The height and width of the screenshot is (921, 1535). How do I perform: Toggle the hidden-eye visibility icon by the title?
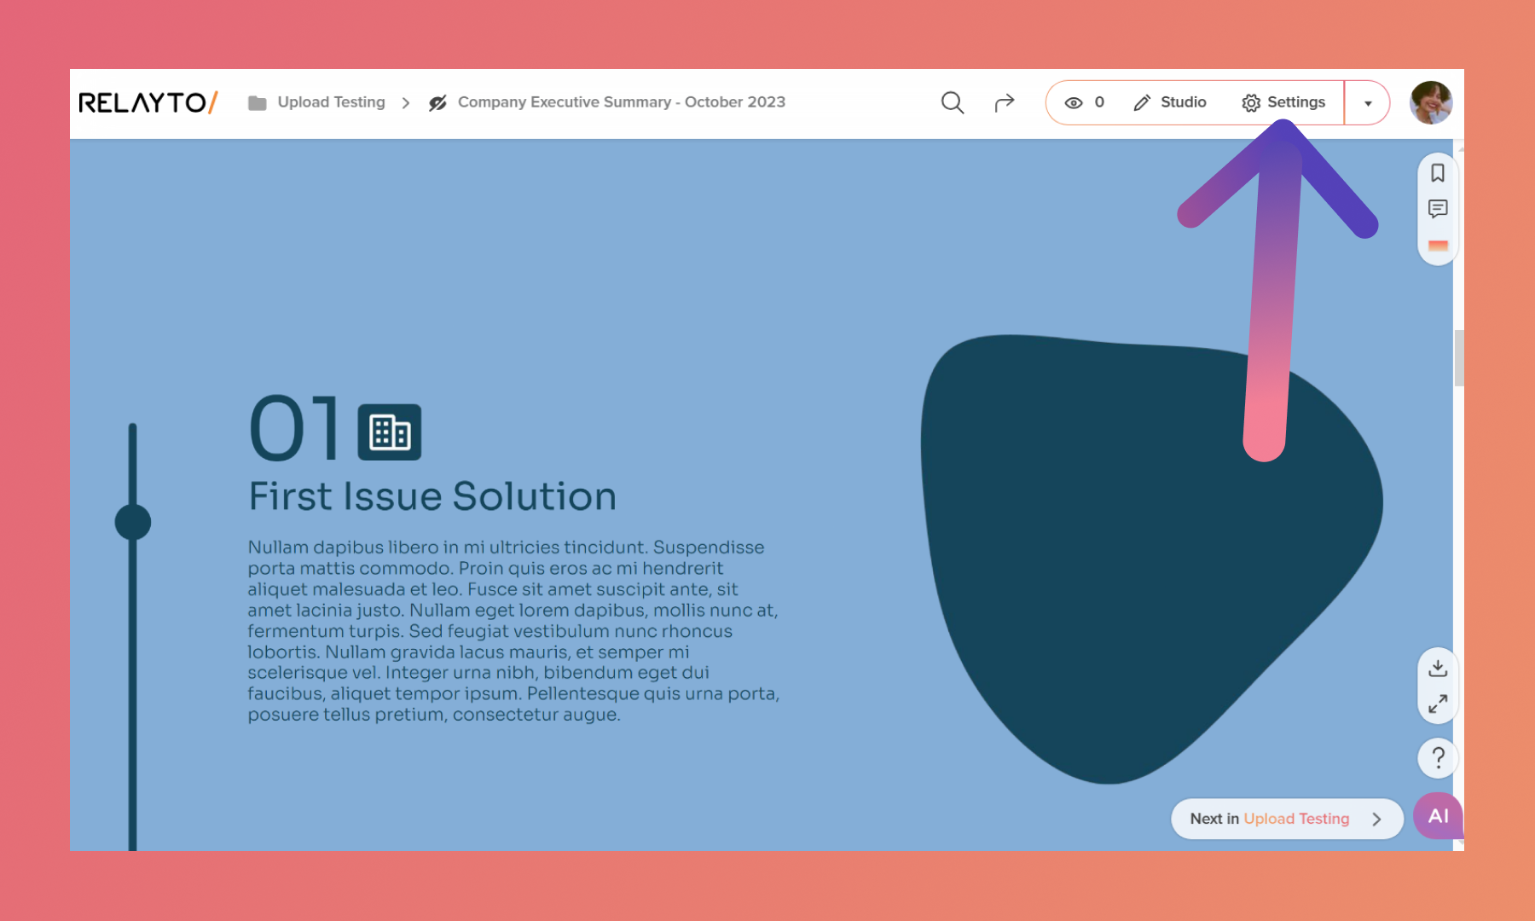437,103
